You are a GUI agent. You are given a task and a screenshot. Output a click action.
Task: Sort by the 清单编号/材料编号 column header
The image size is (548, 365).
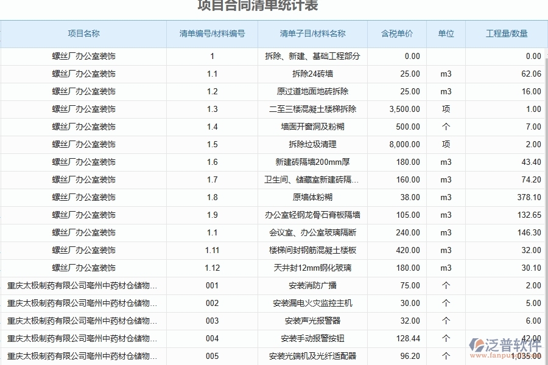211,34
